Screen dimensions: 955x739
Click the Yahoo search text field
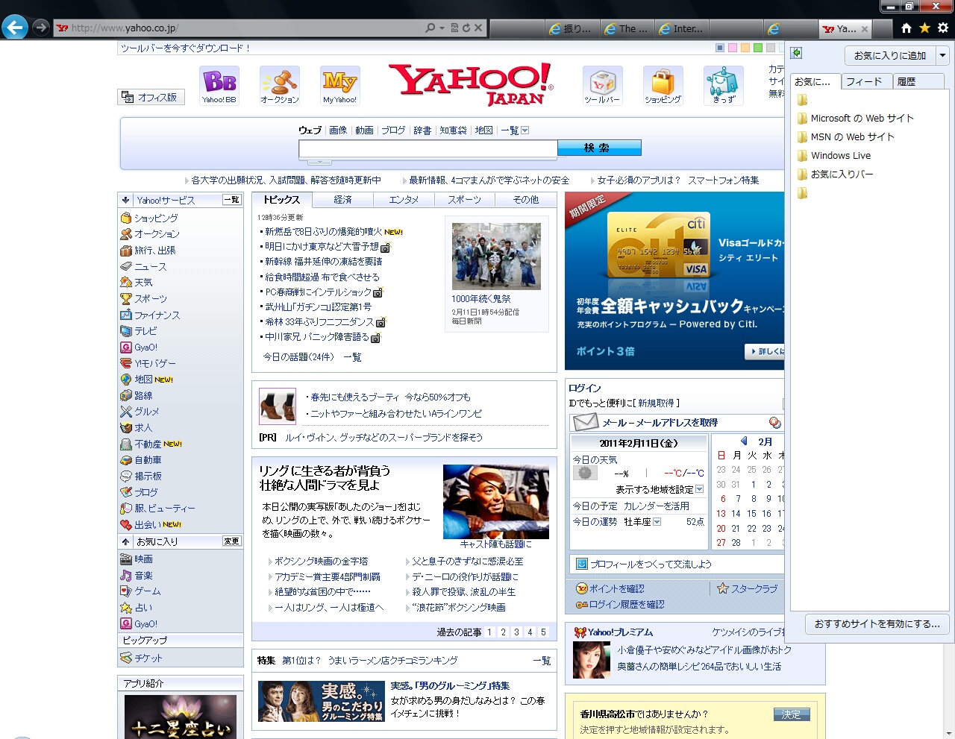(428, 149)
